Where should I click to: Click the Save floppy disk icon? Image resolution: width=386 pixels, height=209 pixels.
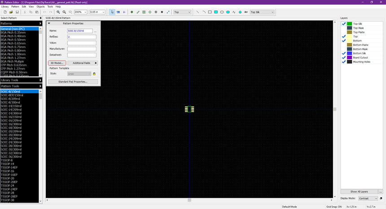click(17, 12)
